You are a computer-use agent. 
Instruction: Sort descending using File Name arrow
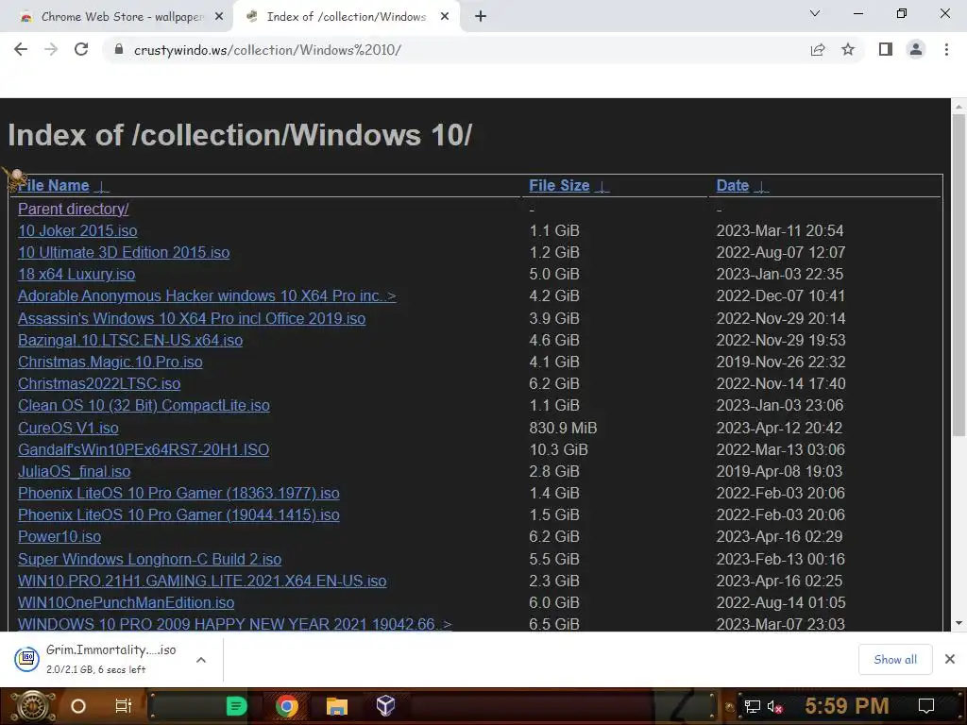102,187
